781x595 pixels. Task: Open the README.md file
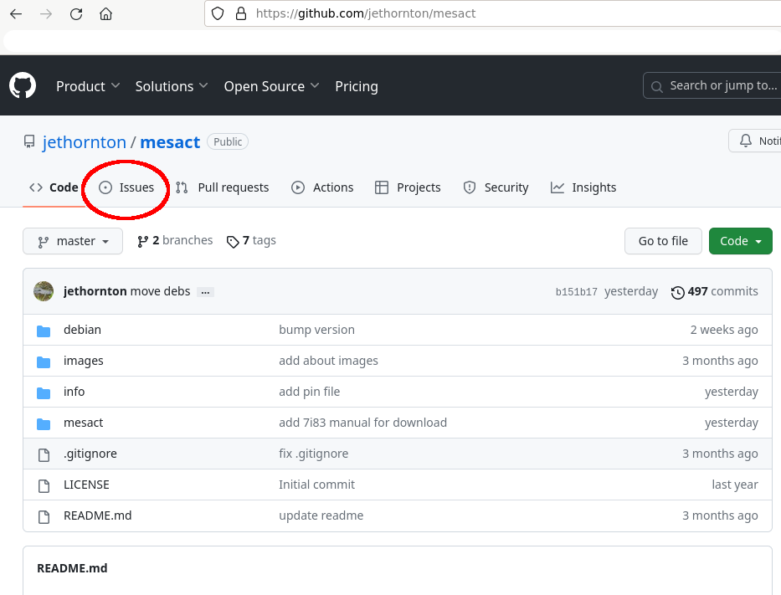pyautogui.click(x=97, y=515)
